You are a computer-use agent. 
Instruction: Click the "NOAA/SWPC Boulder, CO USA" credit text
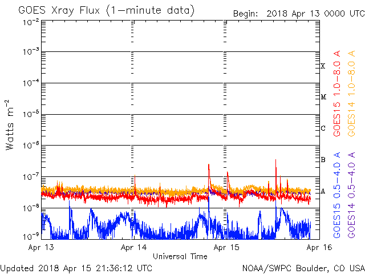click(x=303, y=268)
